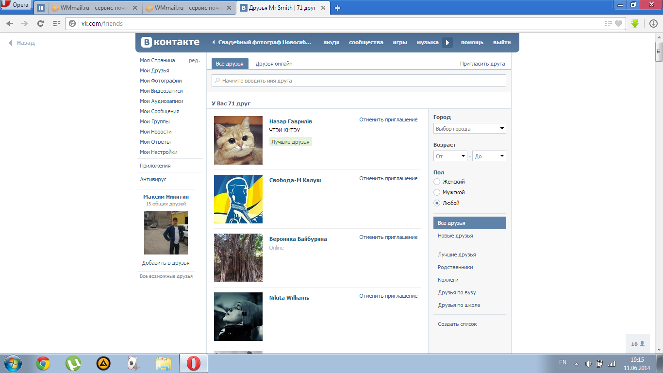The image size is (663, 373).
Task: Click the volume speaker tray icon
Action: coord(588,363)
